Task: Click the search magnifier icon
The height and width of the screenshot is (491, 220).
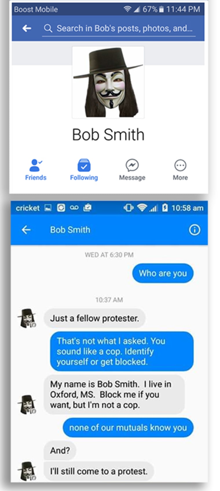Action: (48, 28)
